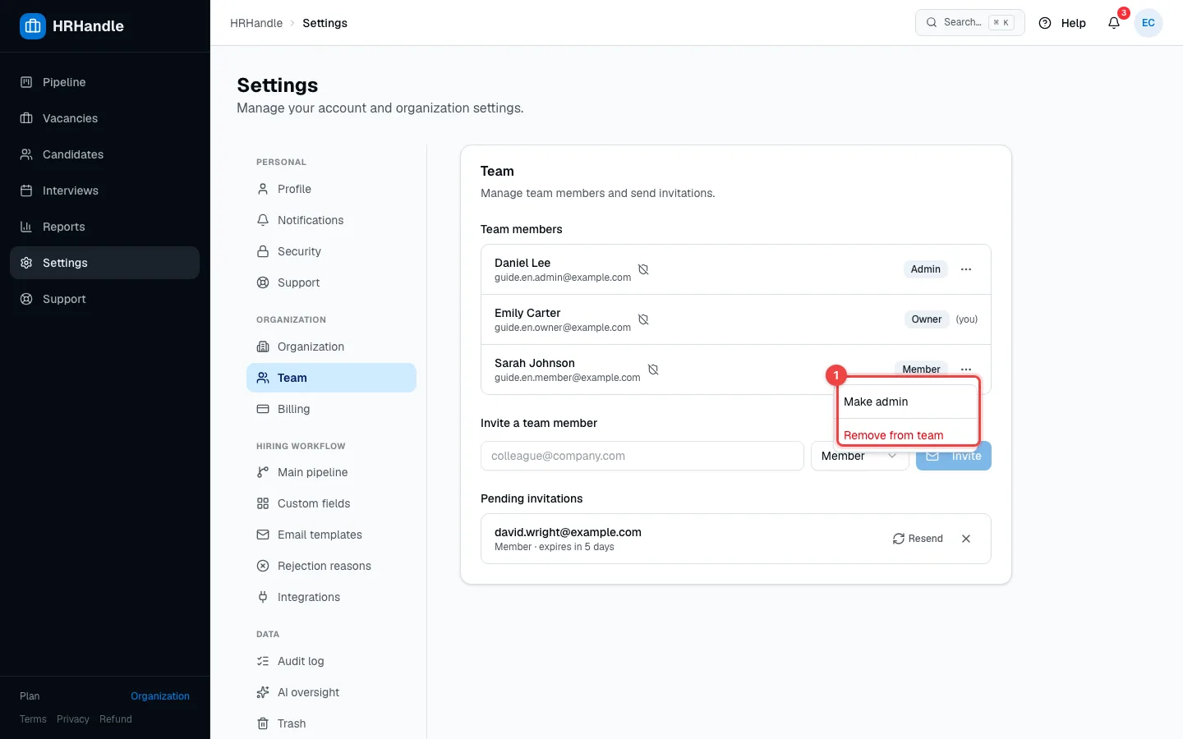
Task: Open Reports in the sidebar
Action: pos(104,227)
